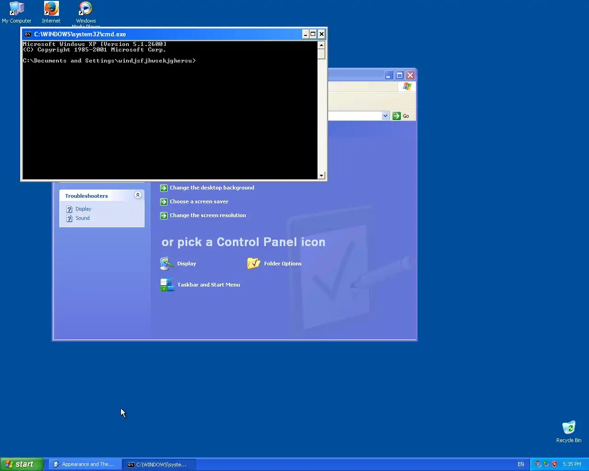The width and height of the screenshot is (589, 471).
Task: Open the Folder Options icon
Action: 254,264
